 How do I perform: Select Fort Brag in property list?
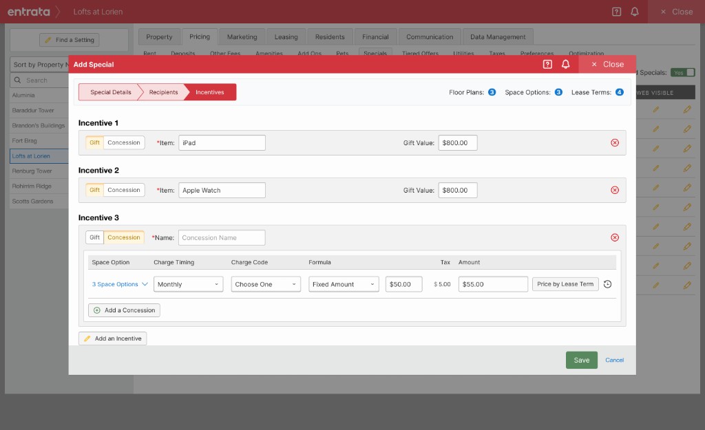[x=39, y=140]
